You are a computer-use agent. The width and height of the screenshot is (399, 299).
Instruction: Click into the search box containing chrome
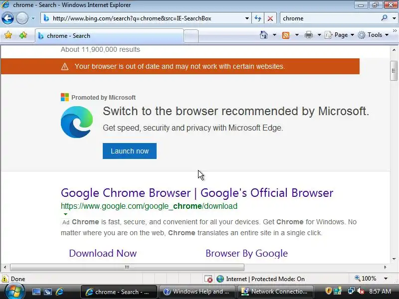(x=330, y=18)
